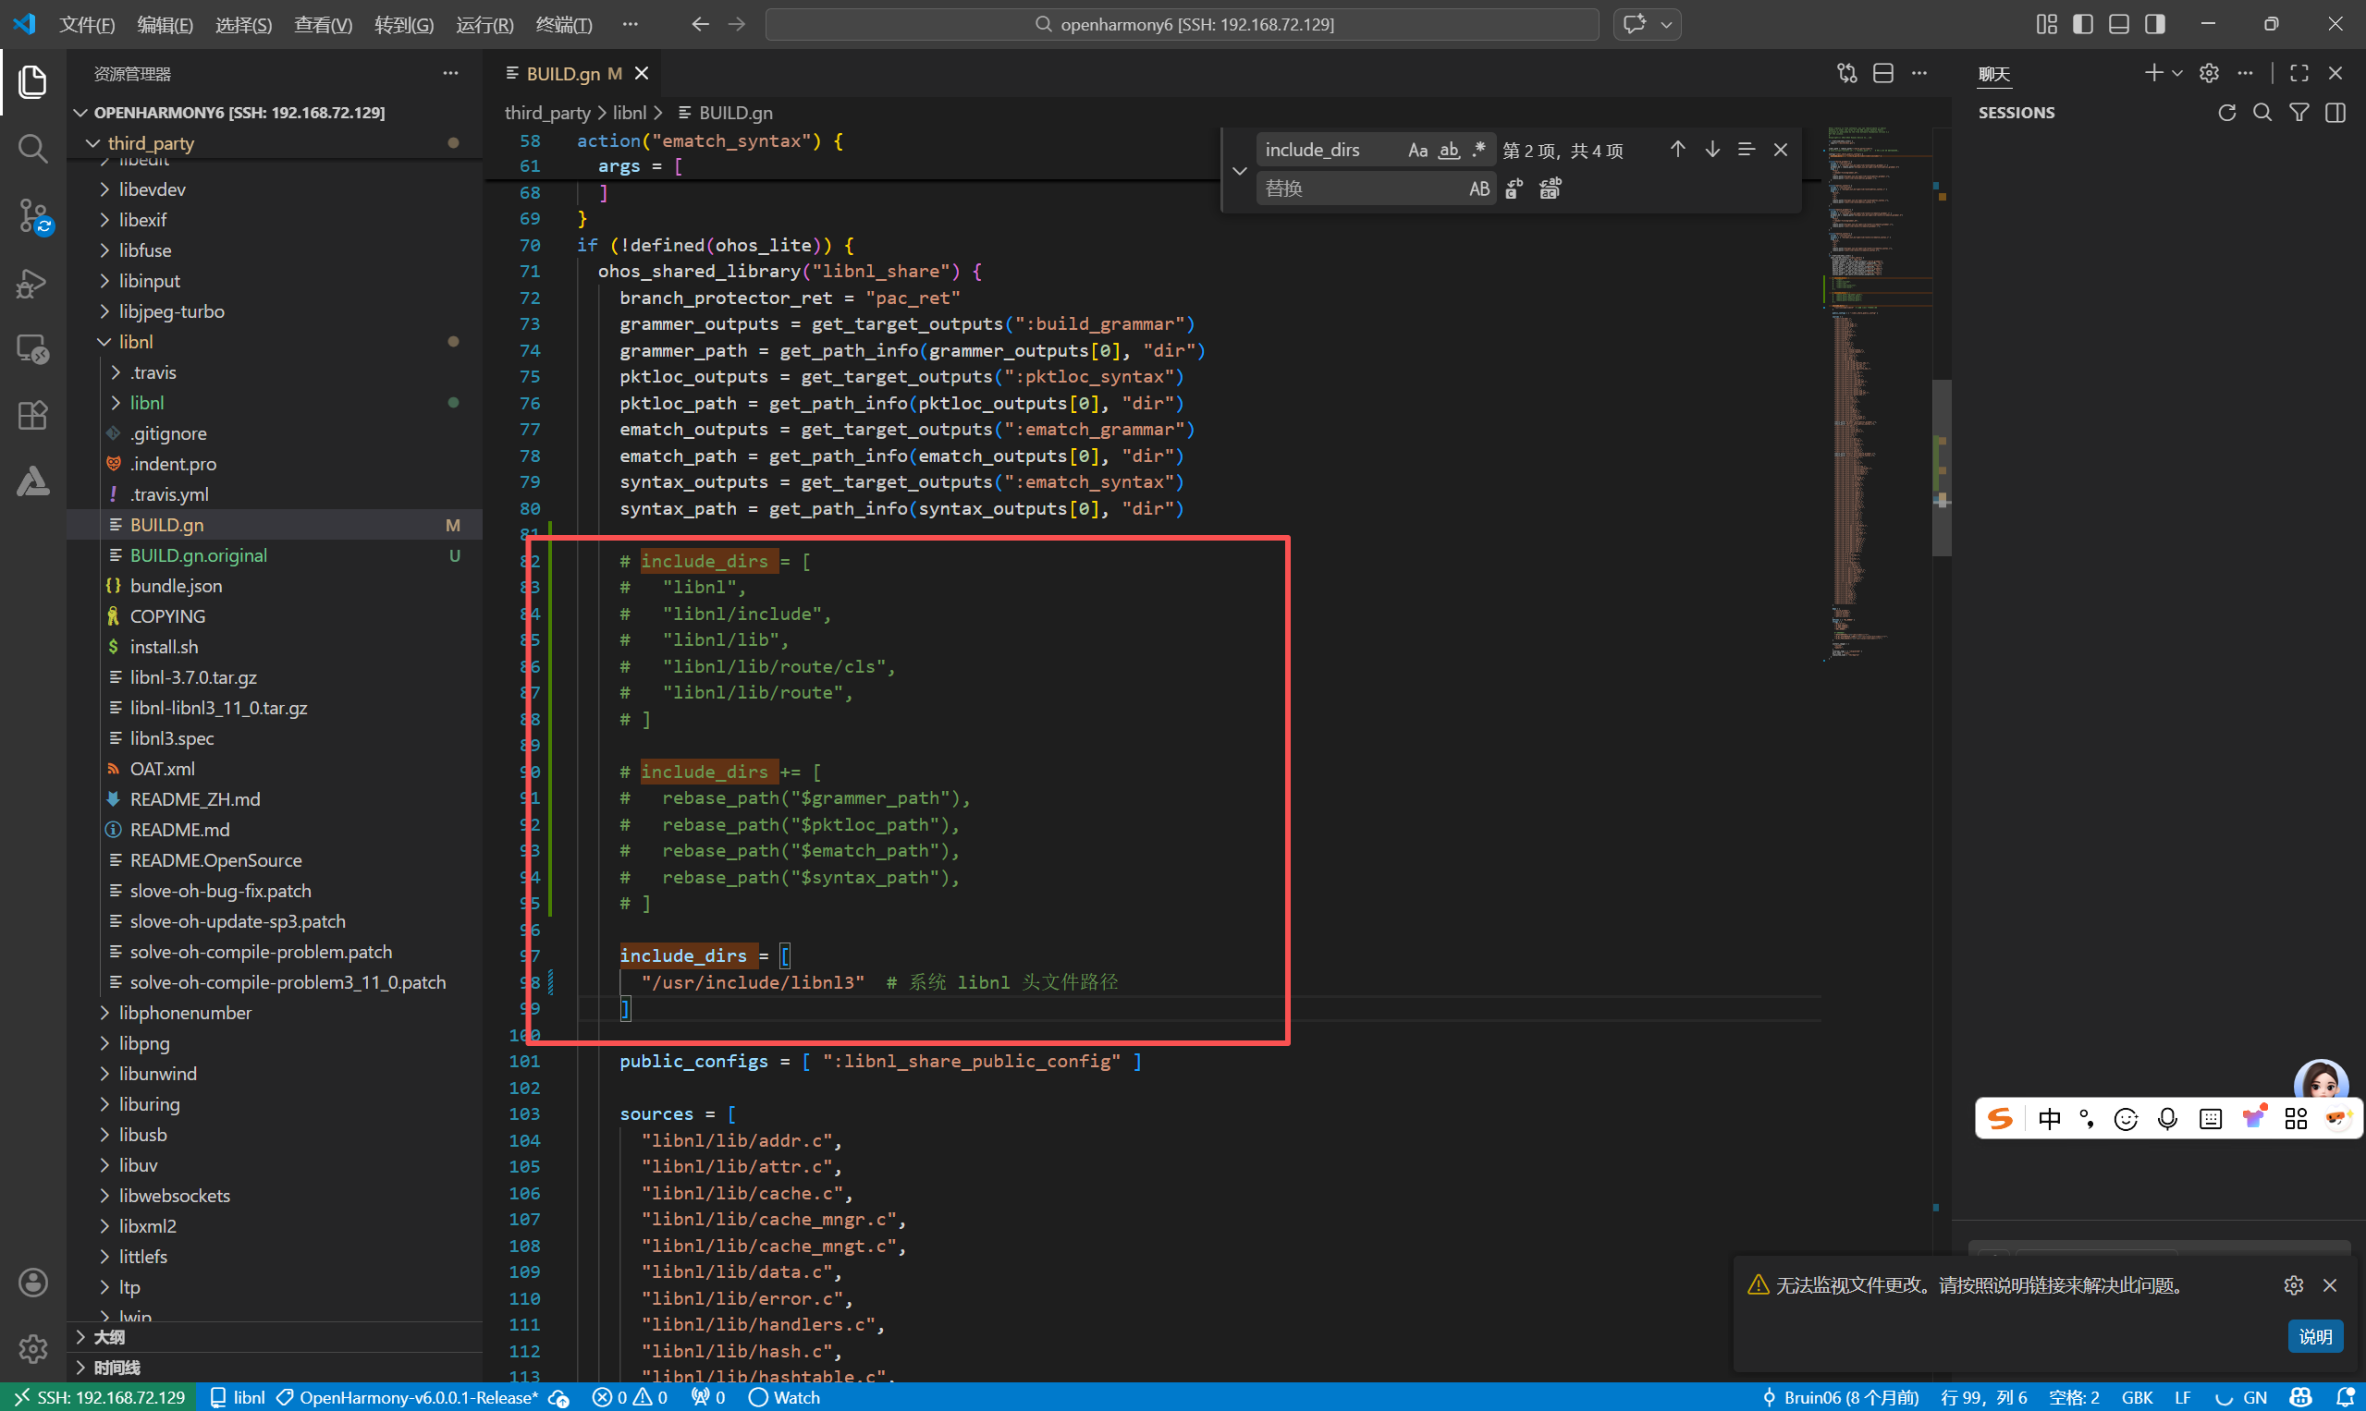Viewport: 2366px width, 1411px height.
Task: Open the Extensions view
Action: [32, 416]
